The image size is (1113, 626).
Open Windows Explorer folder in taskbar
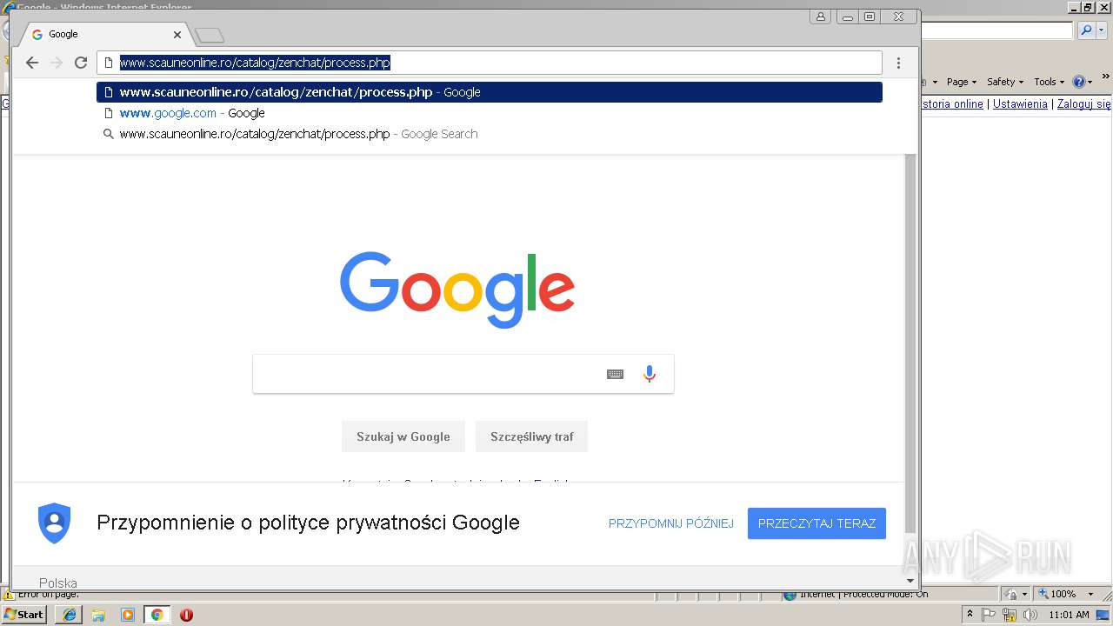[98, 615]
